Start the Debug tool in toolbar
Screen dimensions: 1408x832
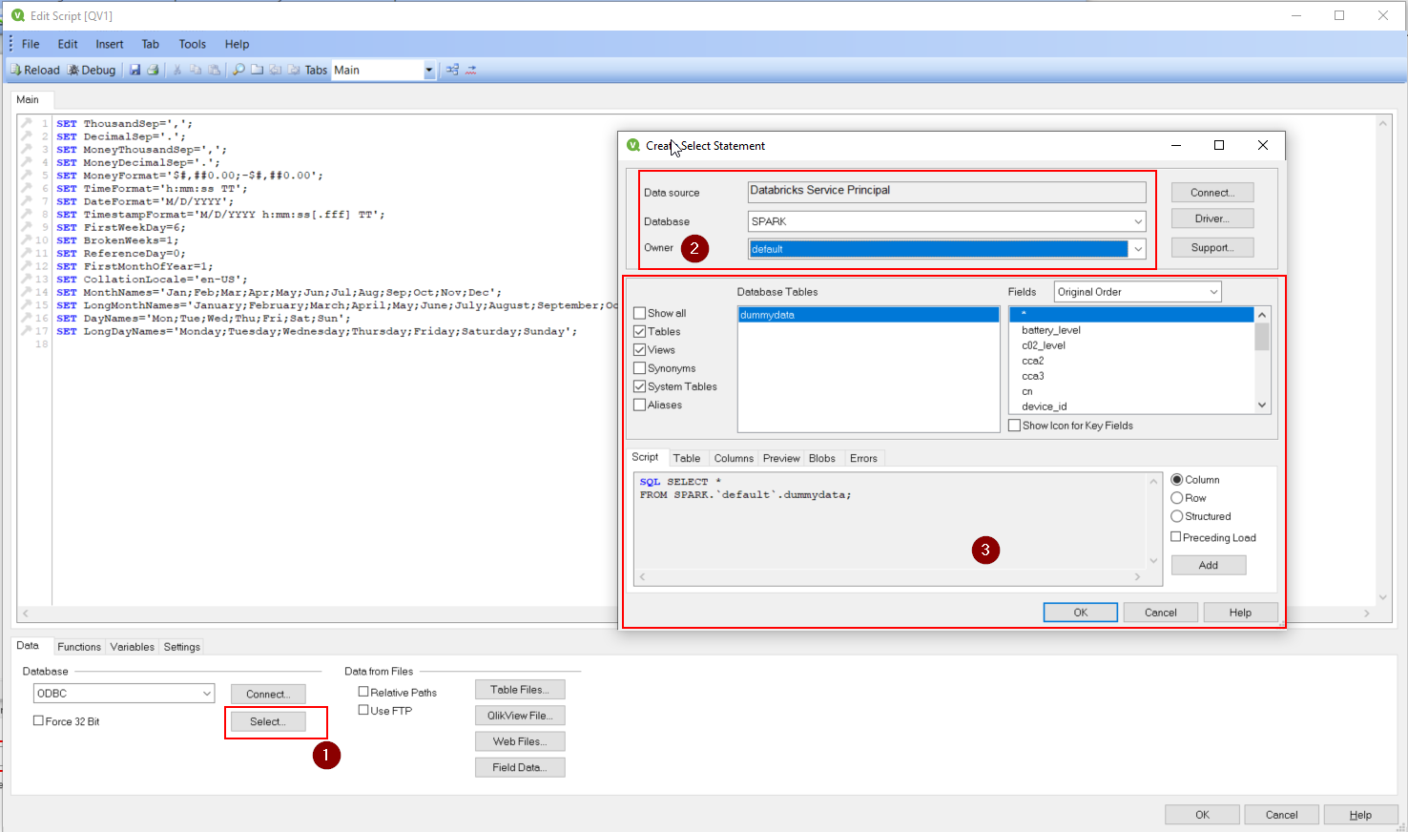click(92, 70)
